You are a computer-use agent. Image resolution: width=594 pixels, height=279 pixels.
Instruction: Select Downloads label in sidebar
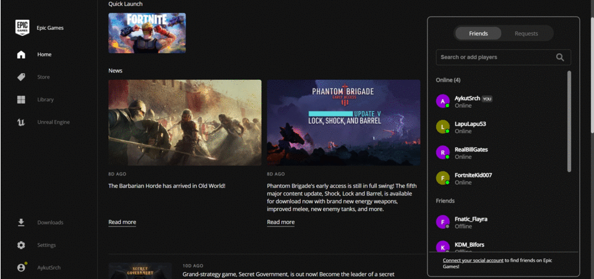click(x=50, y=223)
